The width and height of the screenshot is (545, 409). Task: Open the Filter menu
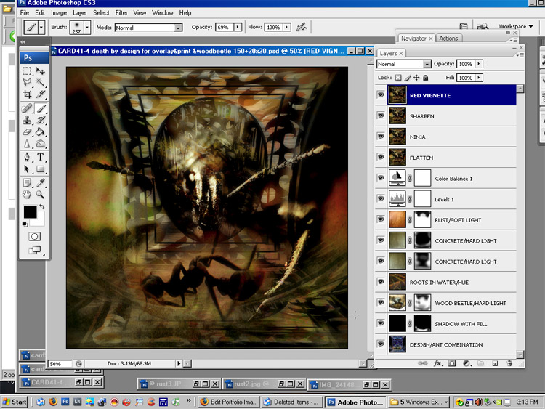[x=121, y=12]
